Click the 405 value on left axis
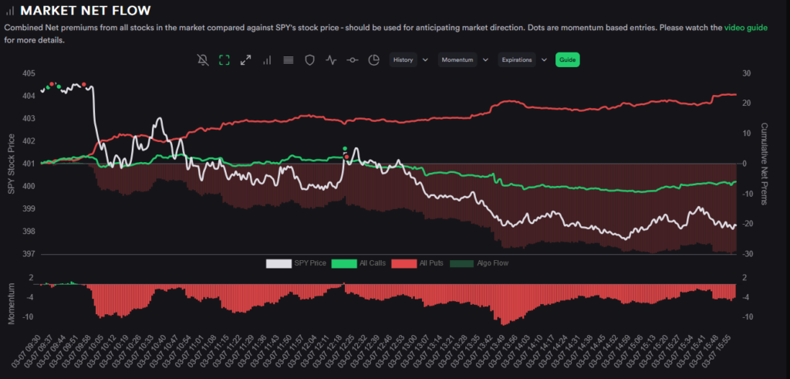The image size is (790, 379). [29, 73]
